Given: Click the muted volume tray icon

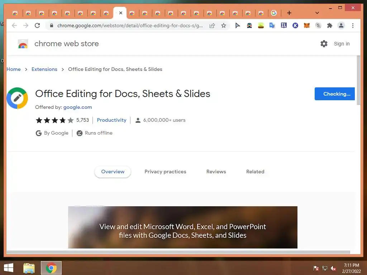Looking at the screenshot, I should (333, 268).
